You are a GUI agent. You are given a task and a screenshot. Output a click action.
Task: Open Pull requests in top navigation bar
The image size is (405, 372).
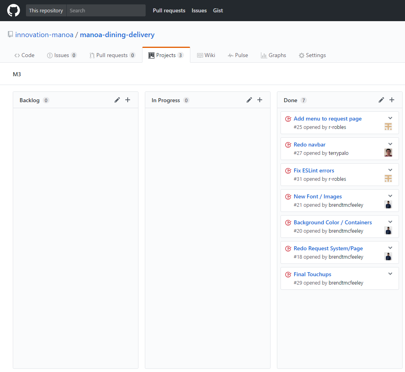pos(169,11)
